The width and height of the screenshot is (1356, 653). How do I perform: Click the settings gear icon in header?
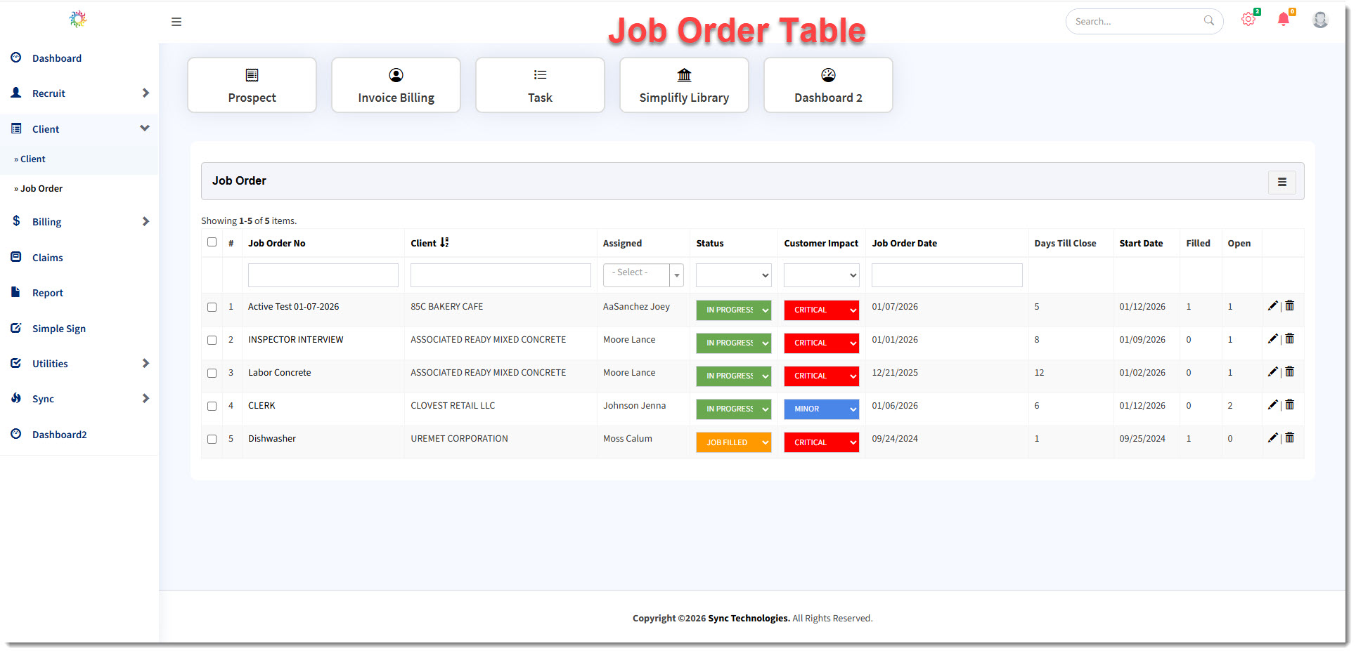click(1248, 20)
